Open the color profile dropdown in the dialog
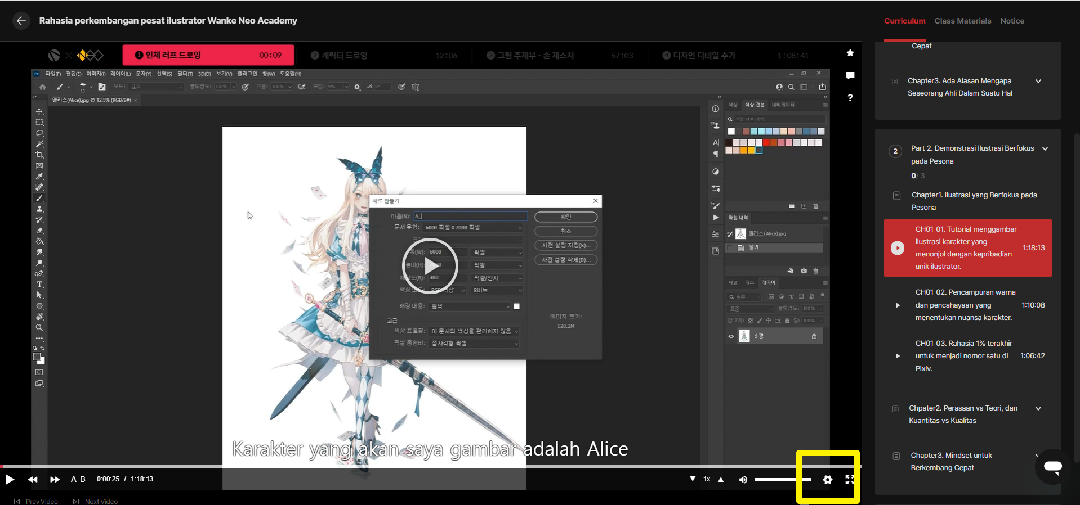The width and height of the screenshot is (1080, 505). 474,331
